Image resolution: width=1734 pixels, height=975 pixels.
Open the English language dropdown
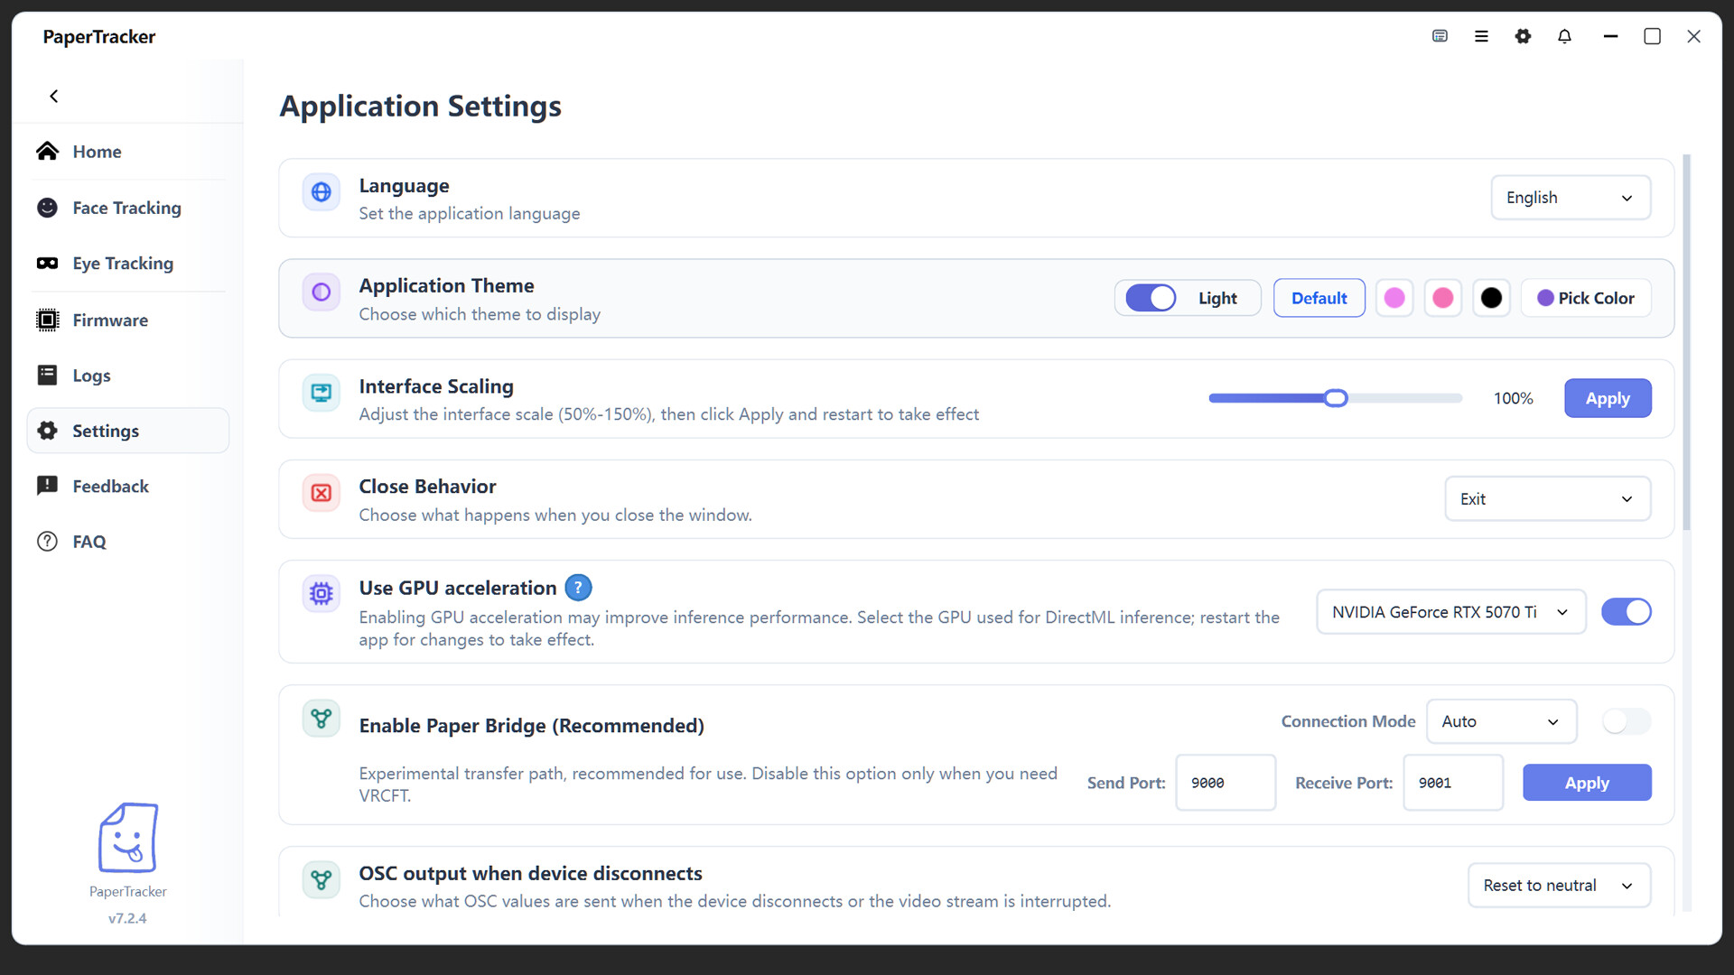[x=1571, y=198]
